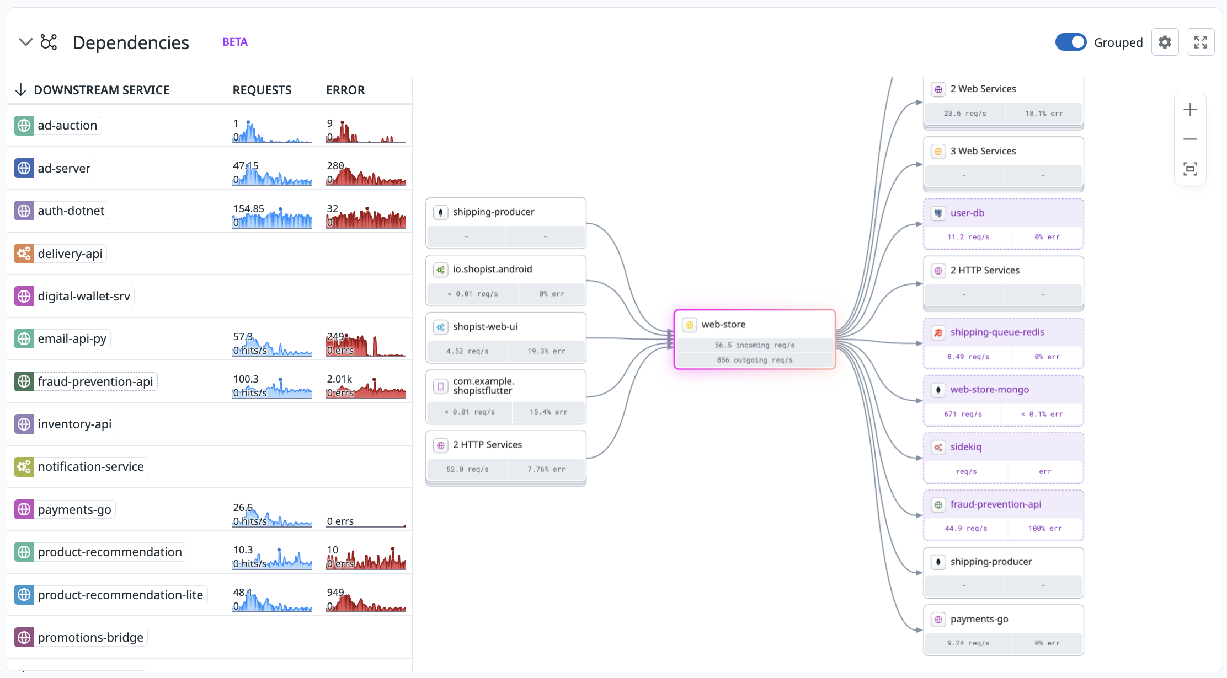Click the sort arrow beside Downstream Service
1227x678 pixels.
21,90
